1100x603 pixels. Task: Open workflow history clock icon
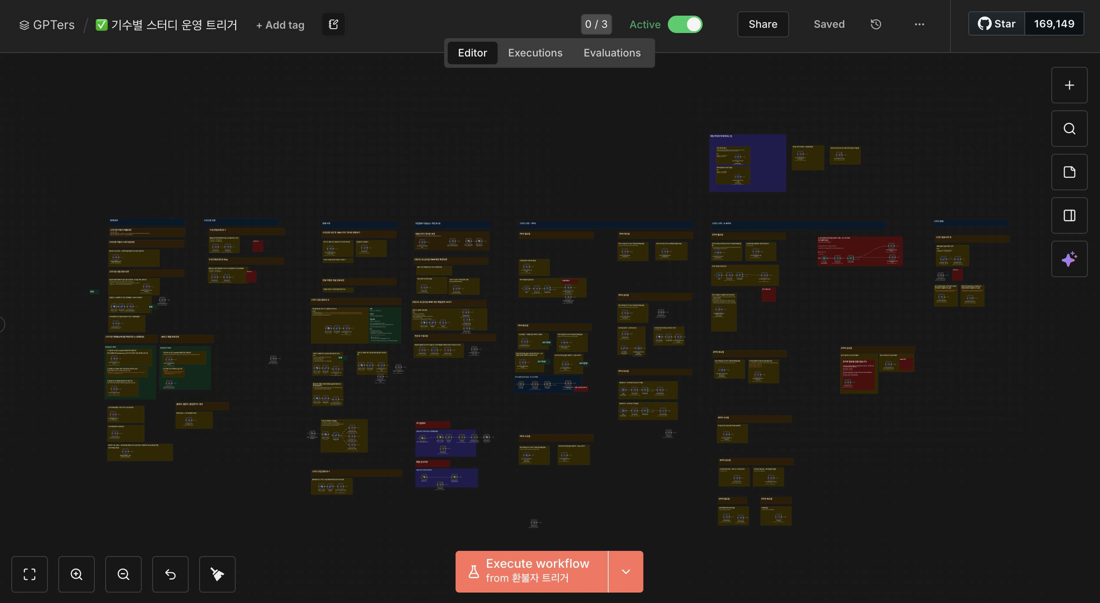pos(876,24)
